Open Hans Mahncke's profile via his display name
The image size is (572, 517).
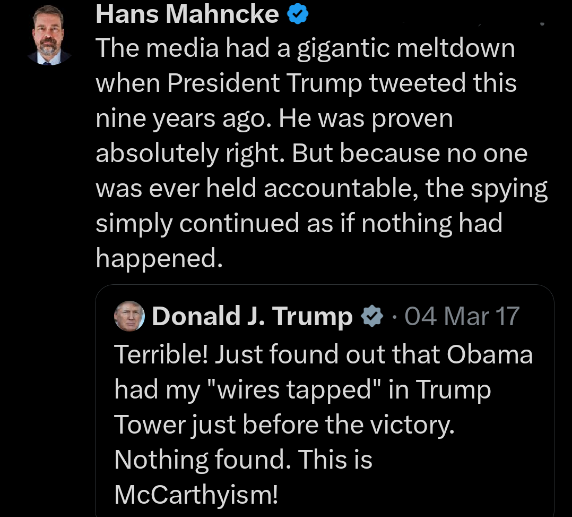(187, 14)
